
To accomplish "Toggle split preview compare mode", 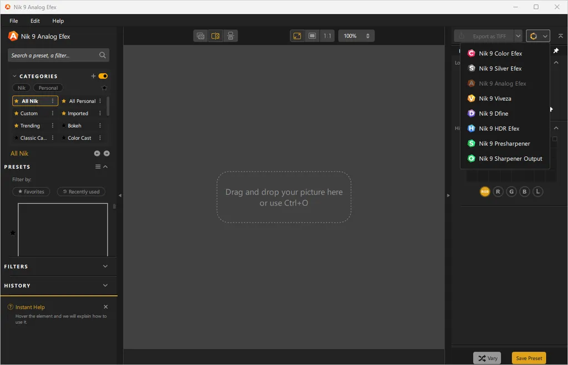I will click(216, 36).
